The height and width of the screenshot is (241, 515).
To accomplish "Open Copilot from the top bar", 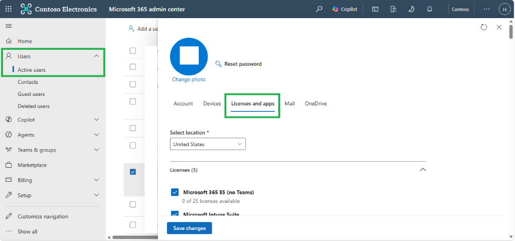I will pos(345,9).
